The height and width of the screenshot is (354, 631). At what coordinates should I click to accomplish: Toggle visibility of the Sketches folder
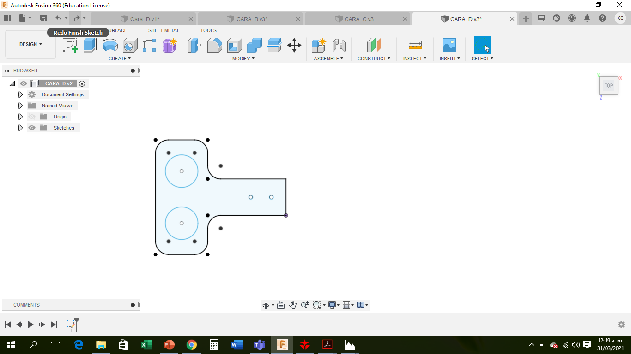[x=32, y=128]
